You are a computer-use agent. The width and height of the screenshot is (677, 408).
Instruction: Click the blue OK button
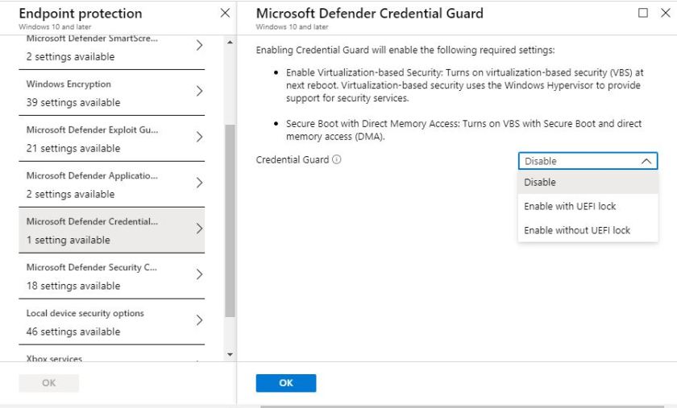pyautogui.click(x=285, y=383)
